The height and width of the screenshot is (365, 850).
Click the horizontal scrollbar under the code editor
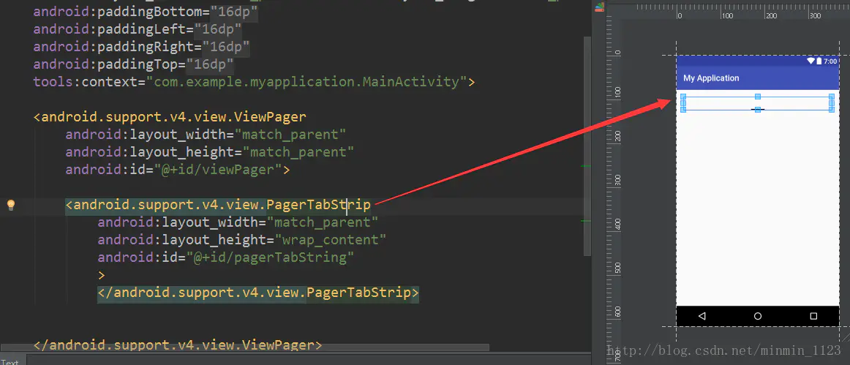tap(245, 347)
